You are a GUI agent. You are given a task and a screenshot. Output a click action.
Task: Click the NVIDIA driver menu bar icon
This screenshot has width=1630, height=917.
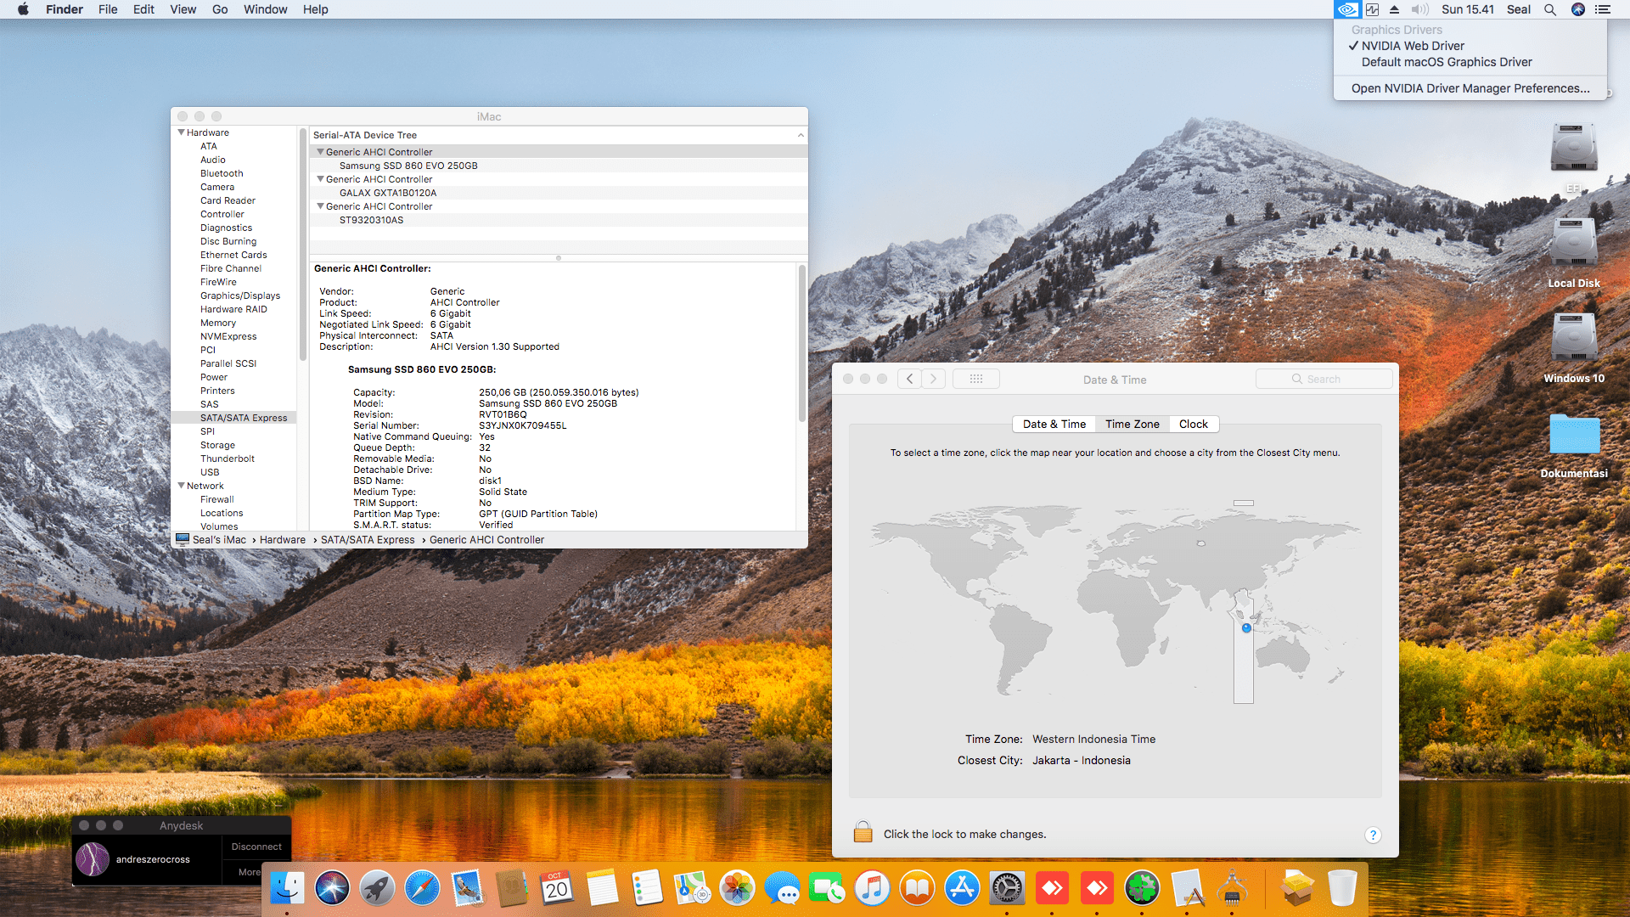tap(1346, 9)
